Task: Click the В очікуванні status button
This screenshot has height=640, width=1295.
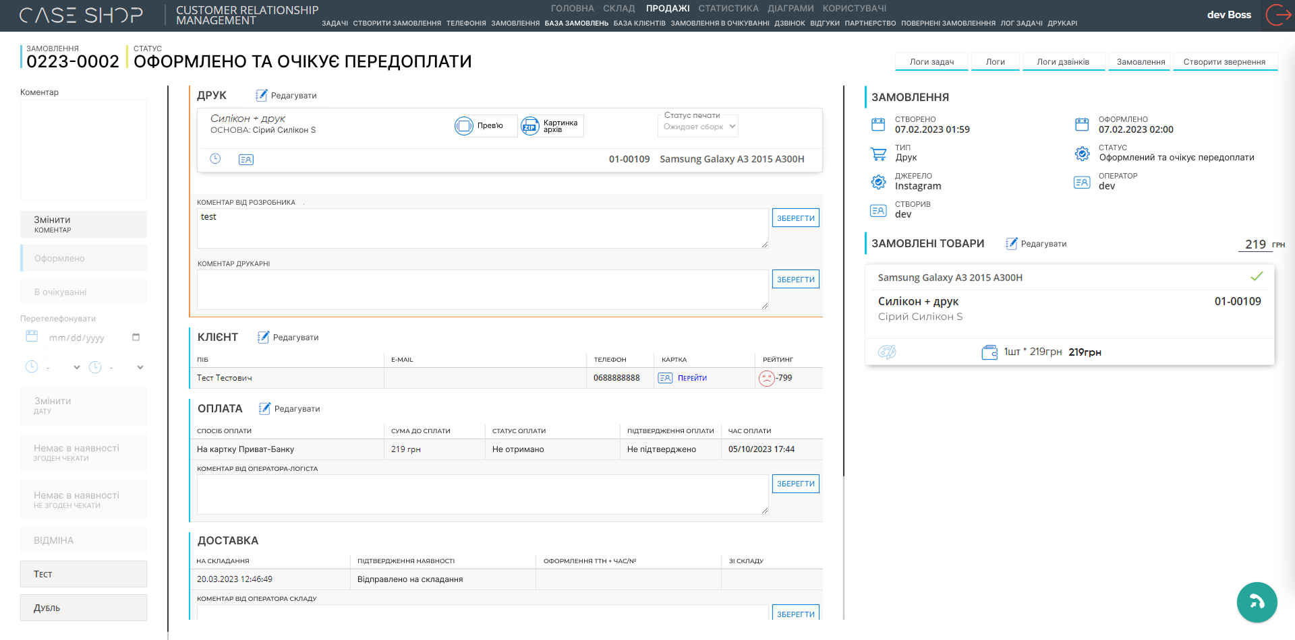Action: (x=84, y=292)
